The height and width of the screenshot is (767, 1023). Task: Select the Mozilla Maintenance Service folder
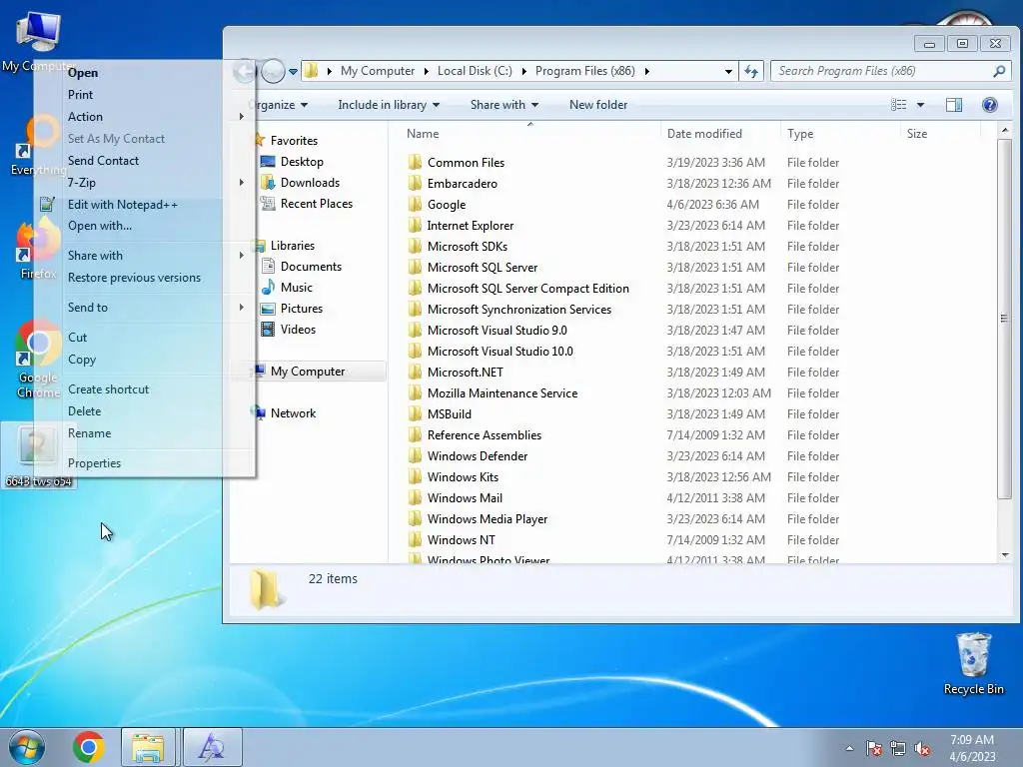[503, 393]
